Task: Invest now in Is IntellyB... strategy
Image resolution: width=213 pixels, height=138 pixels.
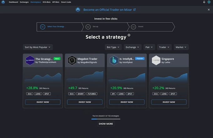Action: (127, 102)
